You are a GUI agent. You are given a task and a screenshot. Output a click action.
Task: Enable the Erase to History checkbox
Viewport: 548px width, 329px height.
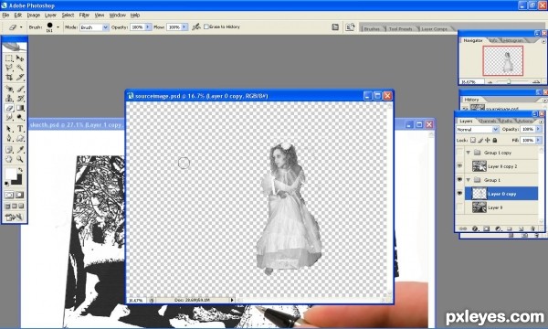point(206,27)
